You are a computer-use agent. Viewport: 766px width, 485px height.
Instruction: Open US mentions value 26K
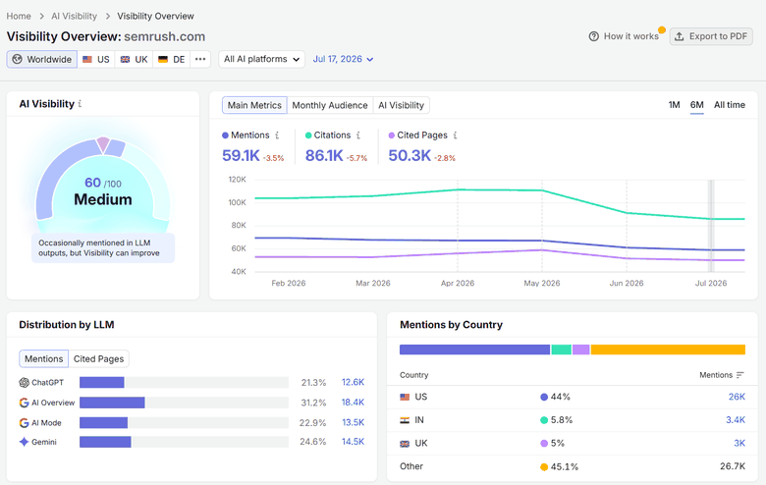737,397
